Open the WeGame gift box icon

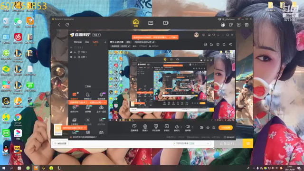(247, 25)
